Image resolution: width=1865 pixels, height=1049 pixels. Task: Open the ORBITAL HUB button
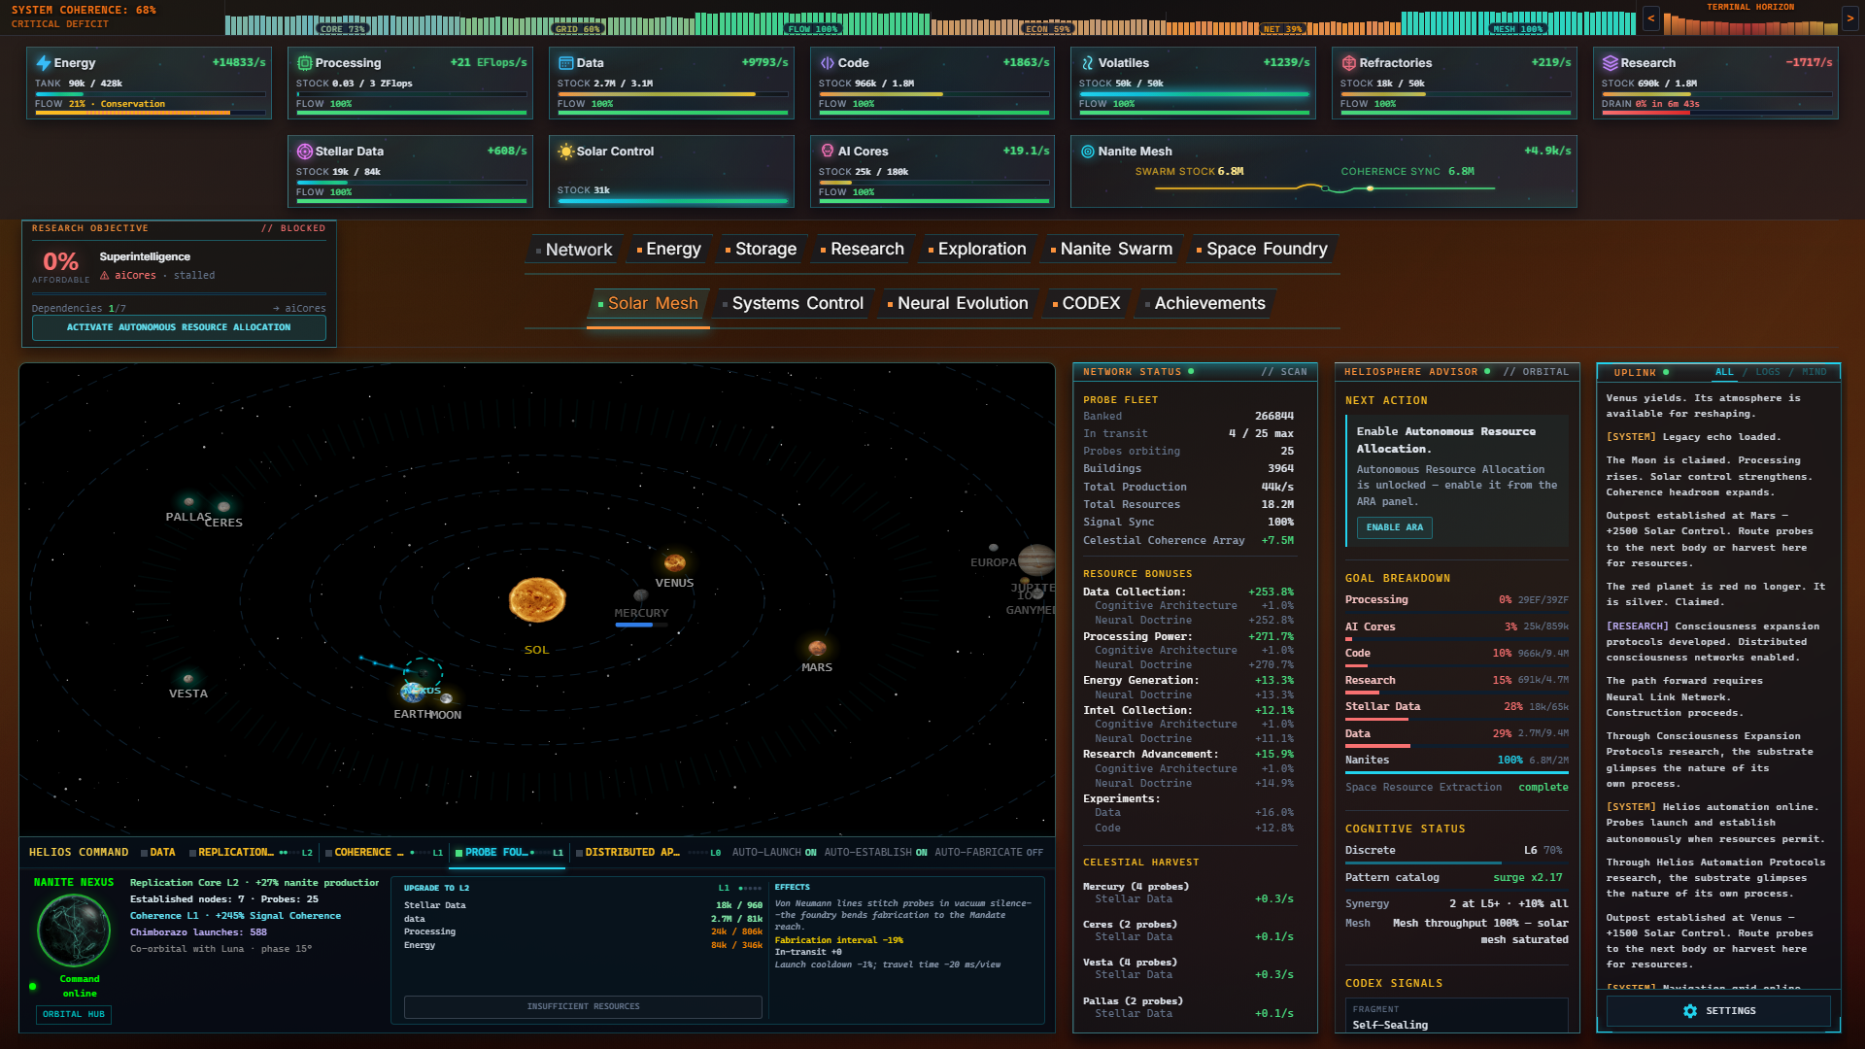[x=74, y=1014]
